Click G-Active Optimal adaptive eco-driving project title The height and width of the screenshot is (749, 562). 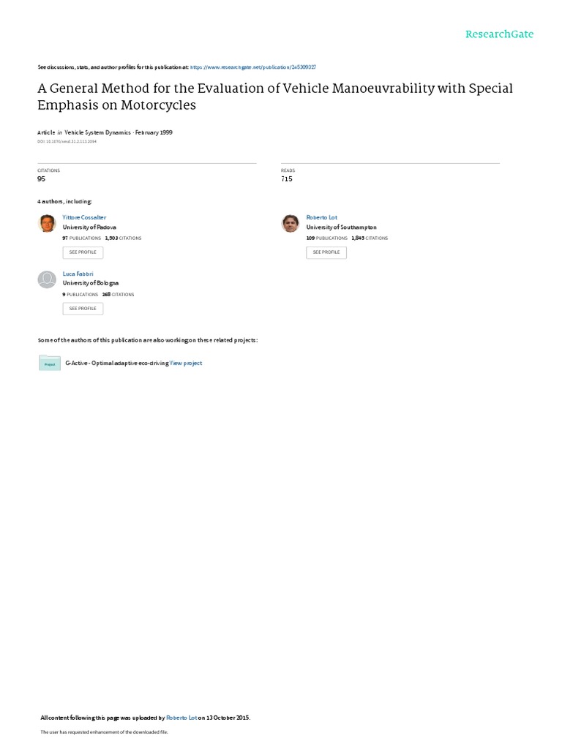pos(117,363)
